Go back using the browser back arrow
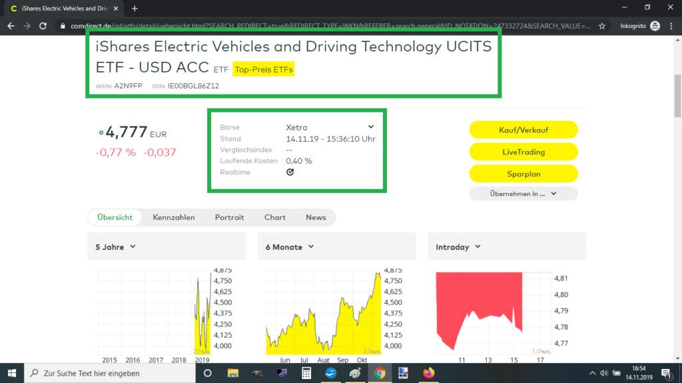 [11, 26]
